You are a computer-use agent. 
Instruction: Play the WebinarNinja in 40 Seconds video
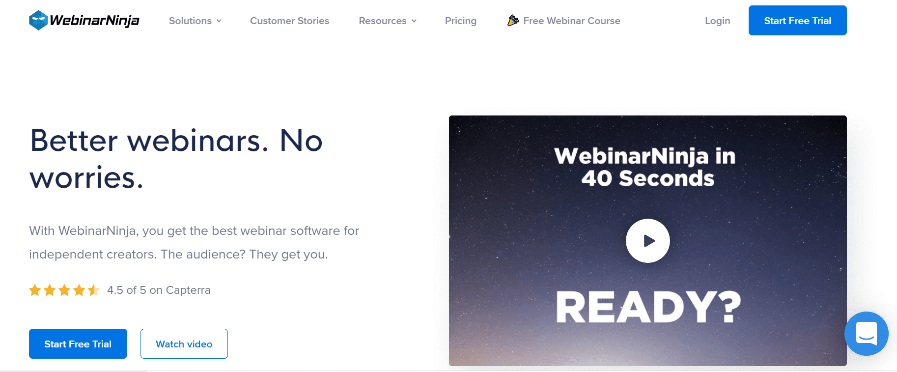pyautogui.click(x=647, y=241)
